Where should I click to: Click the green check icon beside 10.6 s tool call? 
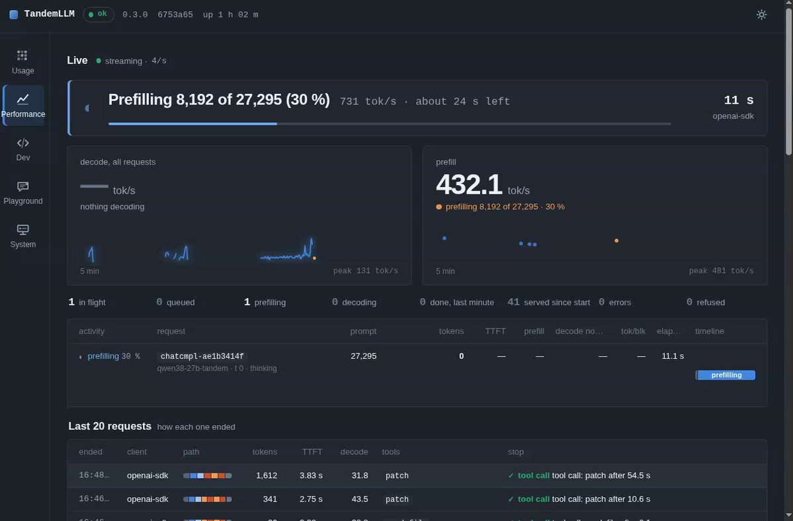(x=511, y=499)
